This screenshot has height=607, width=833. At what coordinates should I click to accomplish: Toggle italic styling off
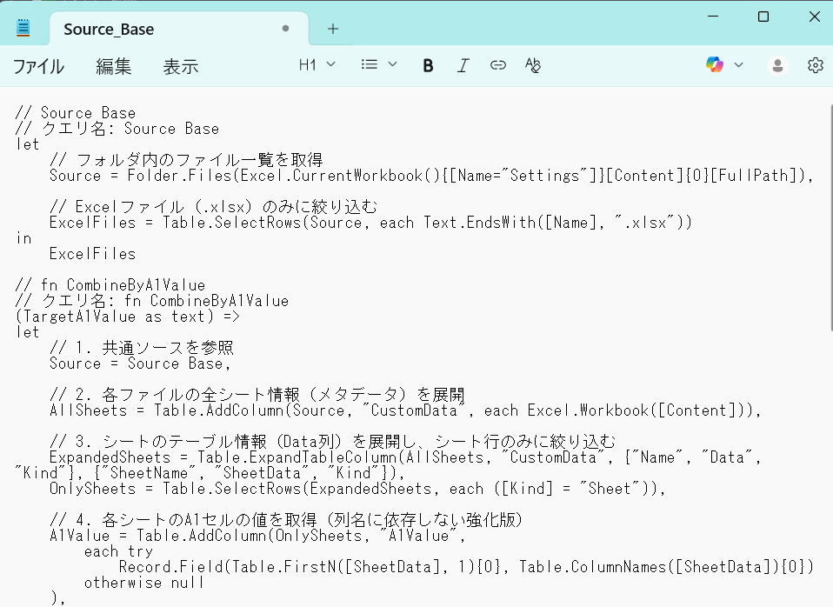click(463, 65)
